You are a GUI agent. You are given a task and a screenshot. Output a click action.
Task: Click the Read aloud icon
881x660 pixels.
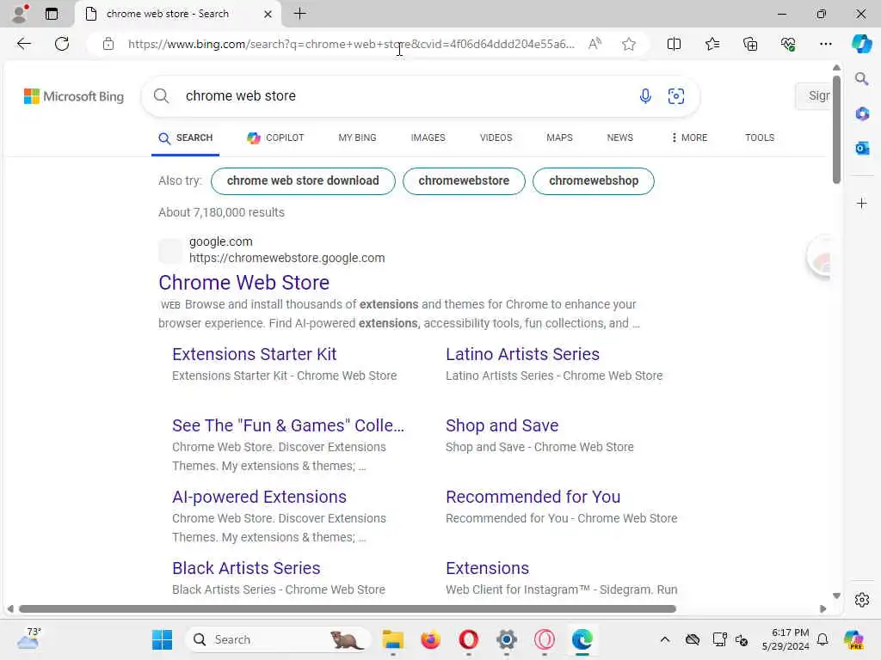tap(595, 44)
